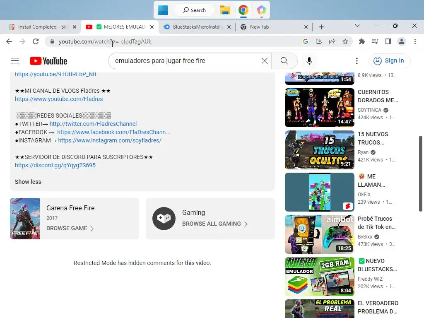Screen dimensions: 424x318
Task: Open the youtu.be link at top of description
Action: [x=55, y=75]
